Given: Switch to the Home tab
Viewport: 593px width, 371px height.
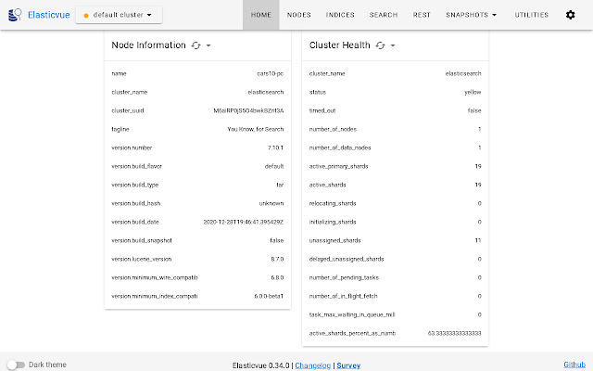Looking at the screenshot, I should coord(261,15).
